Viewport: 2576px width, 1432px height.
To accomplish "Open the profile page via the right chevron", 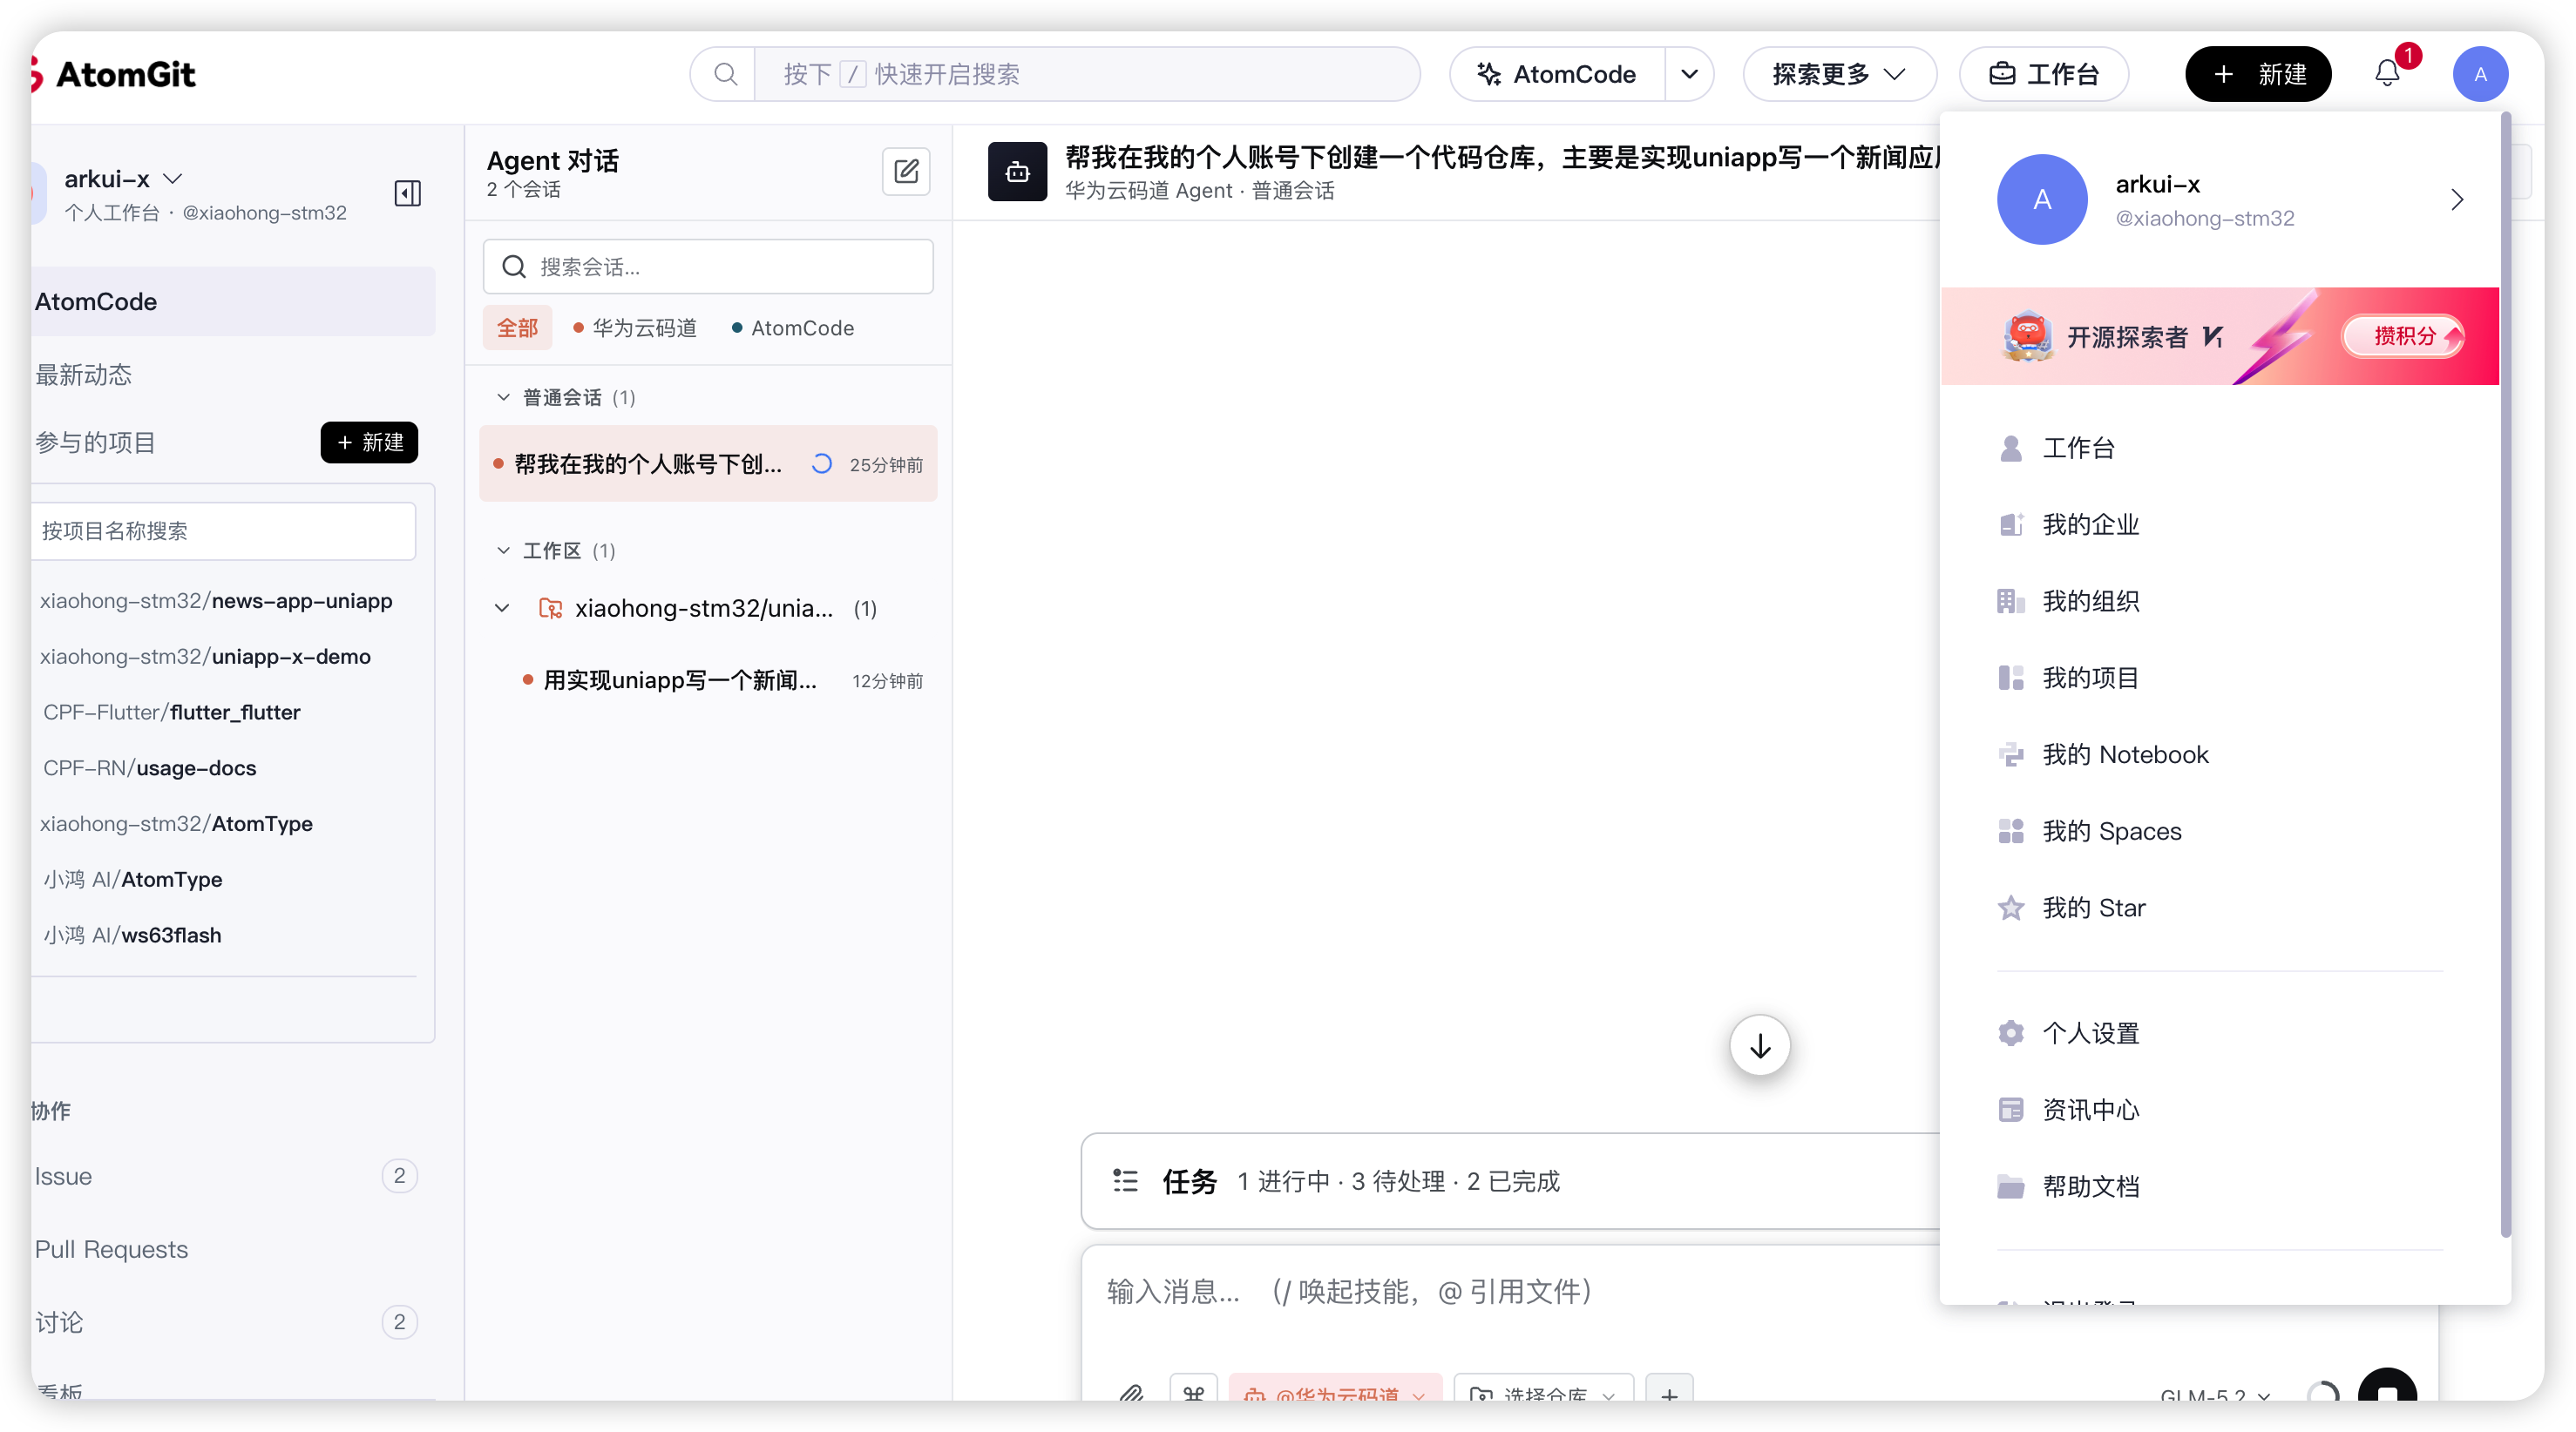I will click(x=2457, y=199).
